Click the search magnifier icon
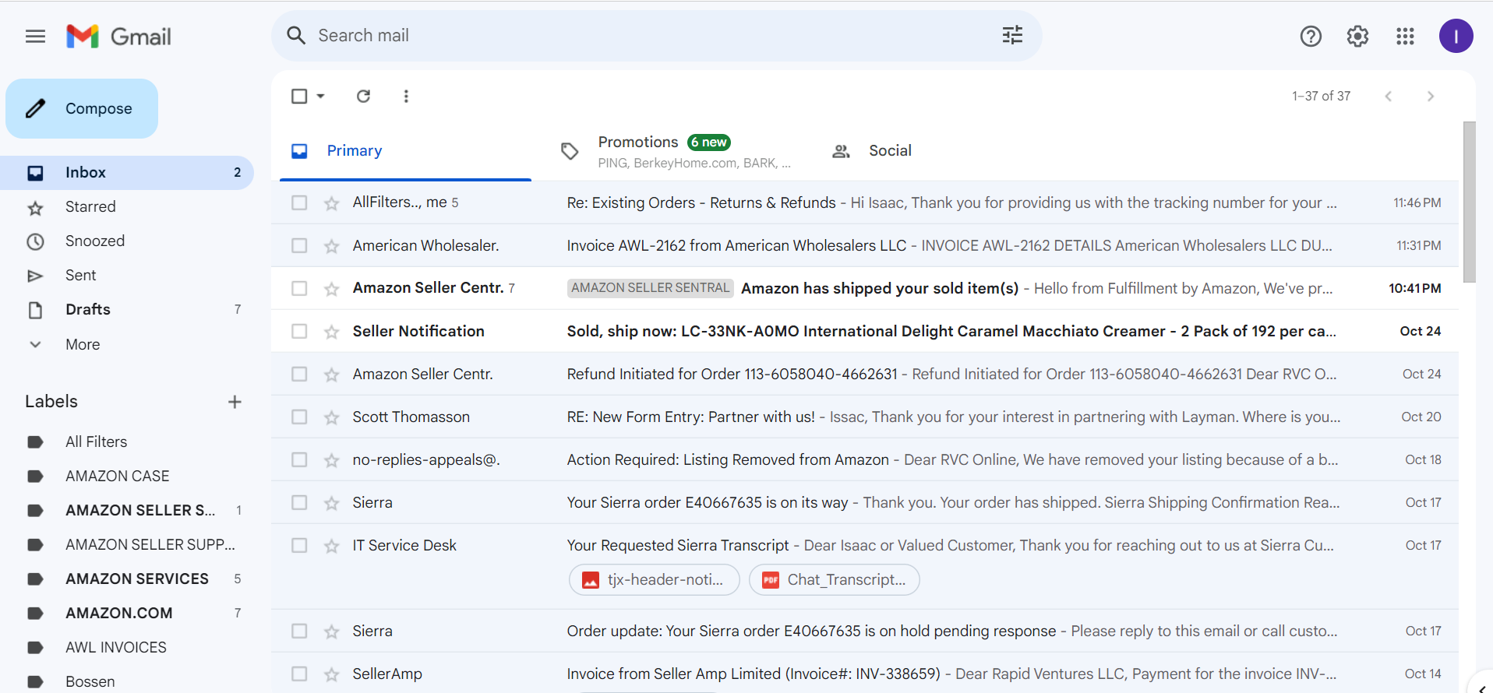This screenshot has width=1493, height=693. [296, 35]
